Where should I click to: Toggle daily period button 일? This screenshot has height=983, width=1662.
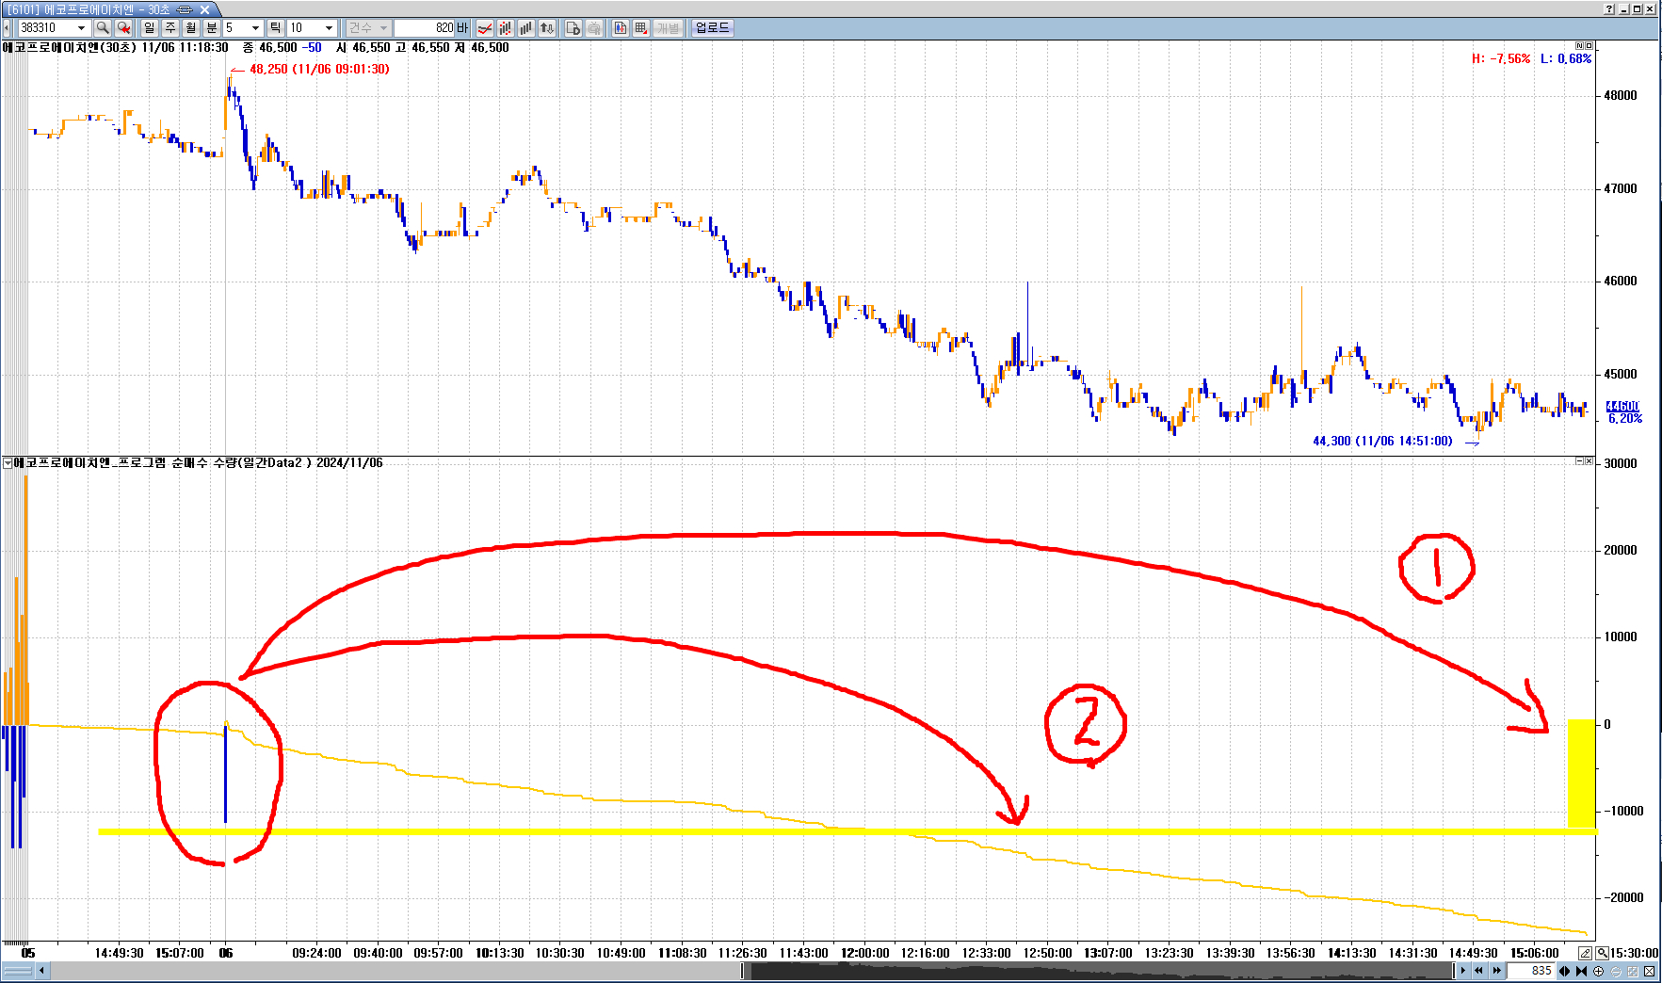[x=150, y=28]
